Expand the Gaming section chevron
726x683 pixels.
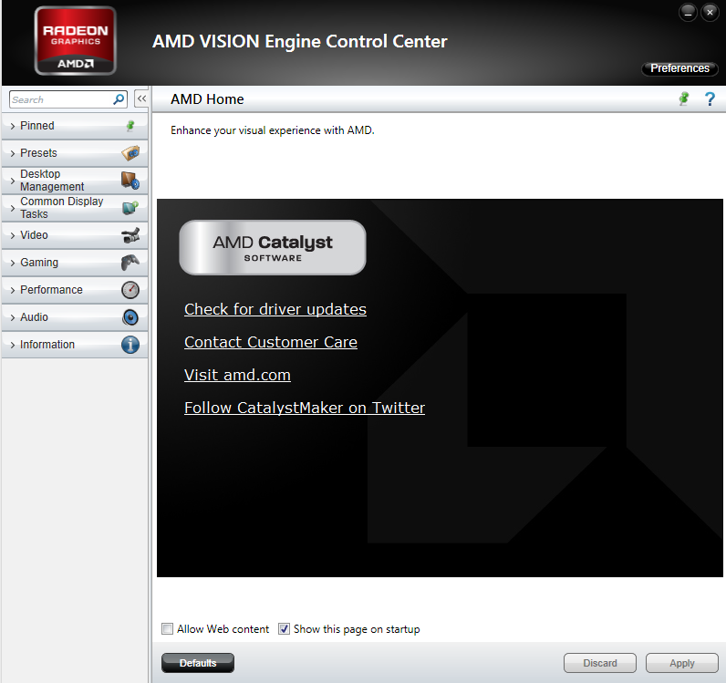point(13,263)
